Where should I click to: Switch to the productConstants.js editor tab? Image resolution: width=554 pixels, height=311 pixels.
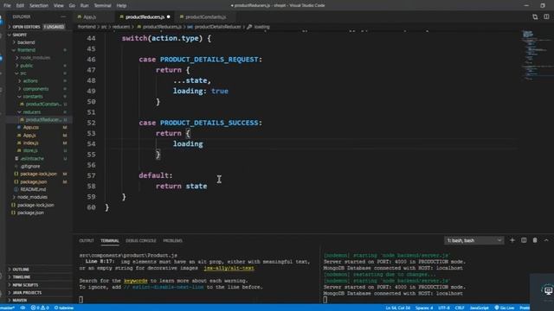pos(205,17)
